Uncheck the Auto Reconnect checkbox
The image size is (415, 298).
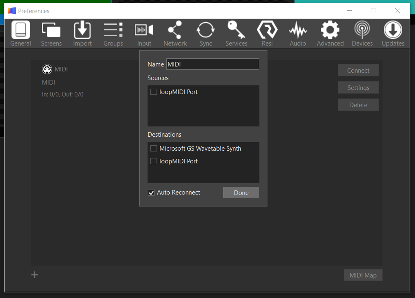(x=151, y=193)
